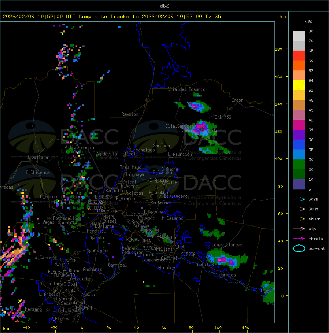Click the Ugarteche place label
Image resolution: width=329 pixels, height=333 pixels.
(x=98, y=251)
